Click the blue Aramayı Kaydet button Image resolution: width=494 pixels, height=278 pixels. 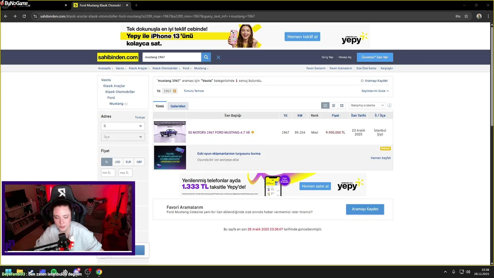[x=365, y=209]
